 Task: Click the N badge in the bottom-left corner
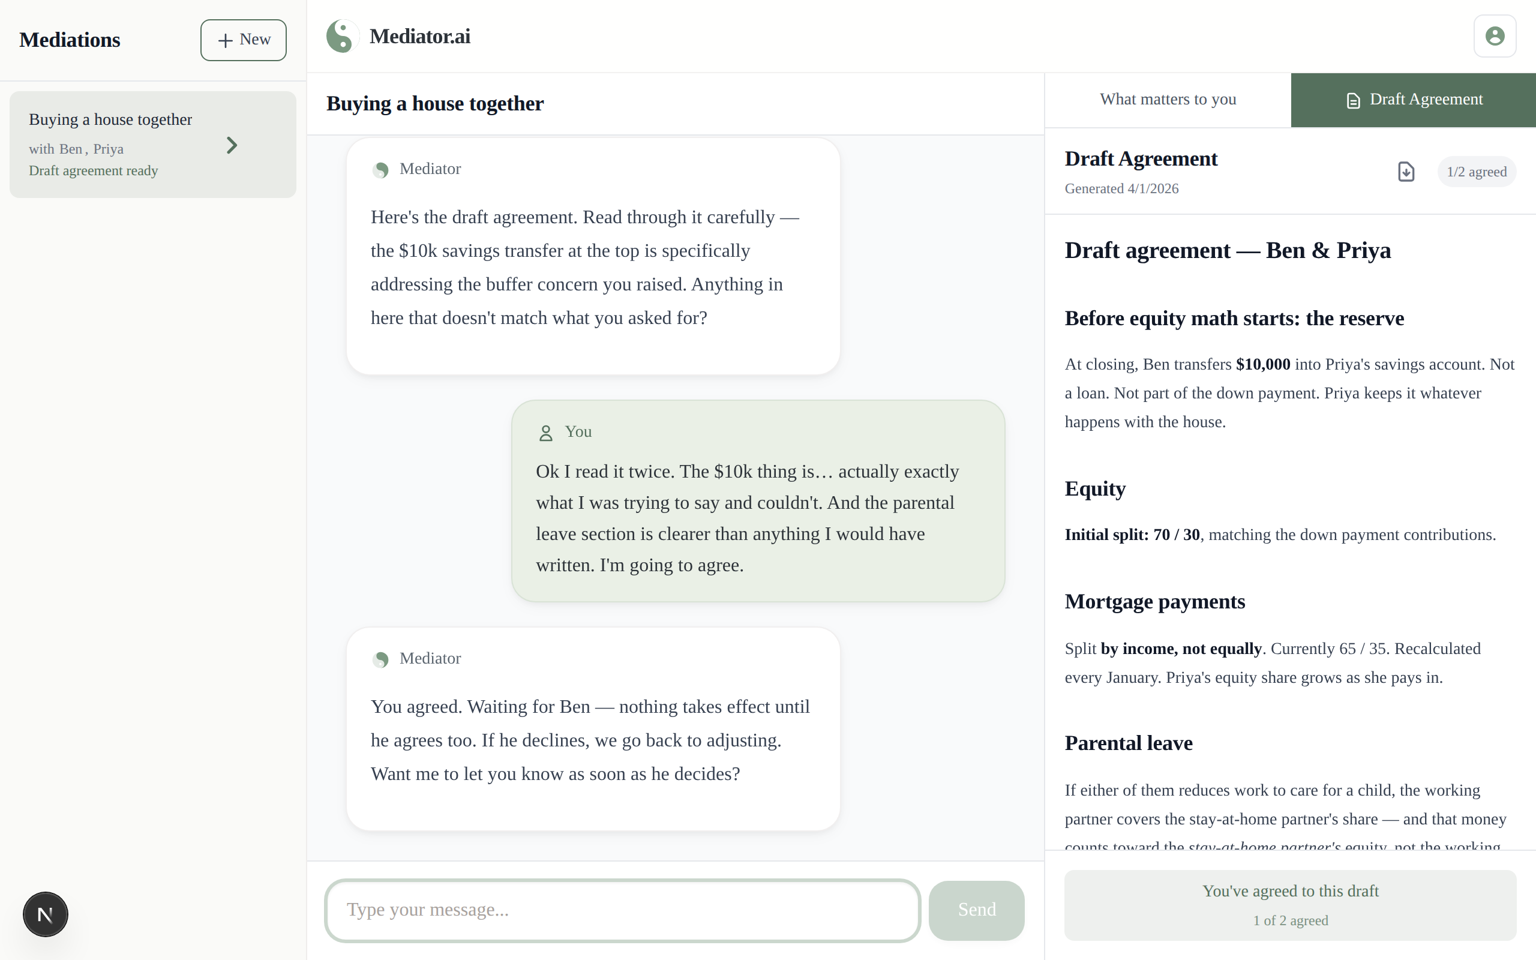coord(45,914)
